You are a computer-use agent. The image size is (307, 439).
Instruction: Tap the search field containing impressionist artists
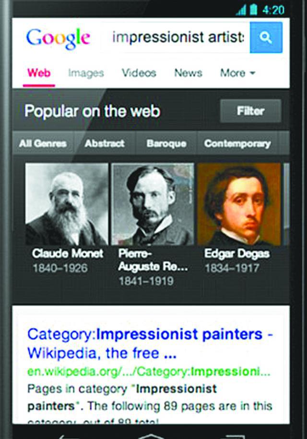click(178, 37)
